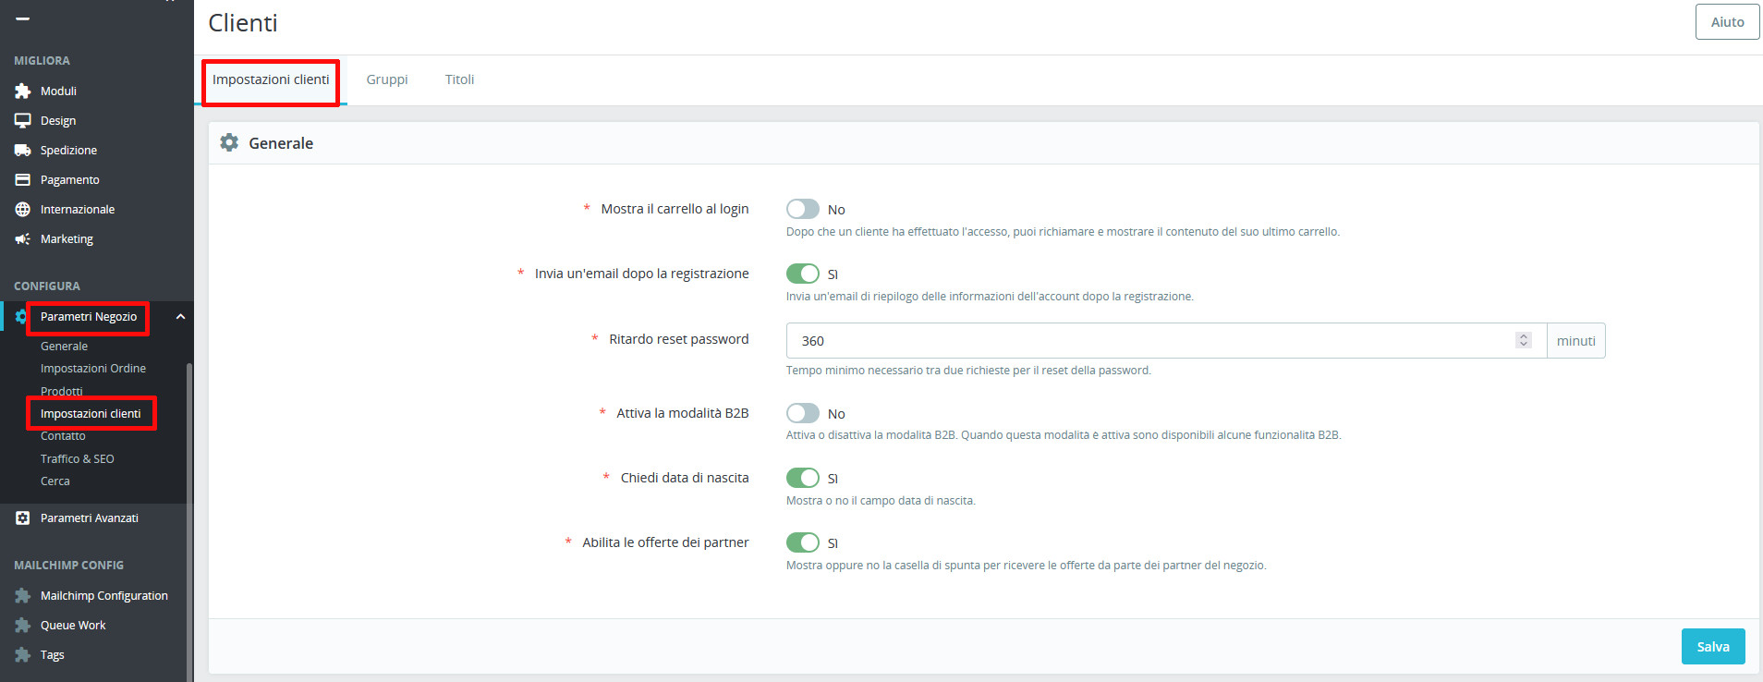Screen dimensions: 1763x682
Task: Collapse the sidebar with the top-left icon
Action: [23, 18]
